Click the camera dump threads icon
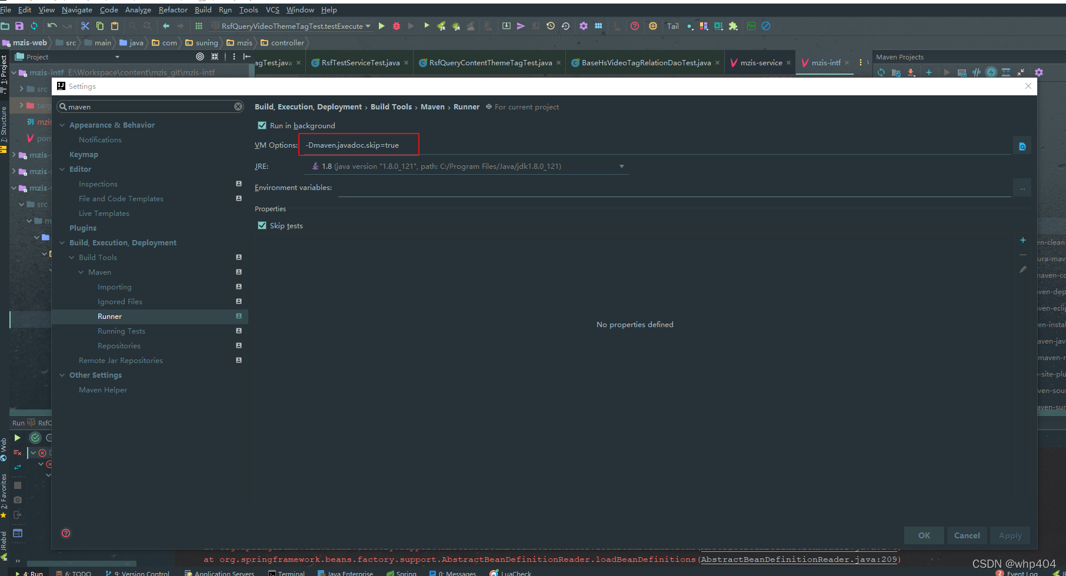The width and height of the screenshot is (1066, 576). click(x=18, y=500)
